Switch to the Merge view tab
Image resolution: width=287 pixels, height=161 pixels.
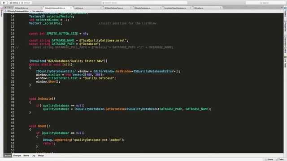coord(41,156)
